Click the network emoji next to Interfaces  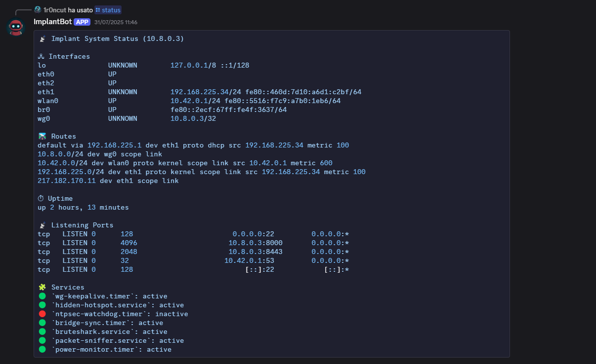pos(41,56)
